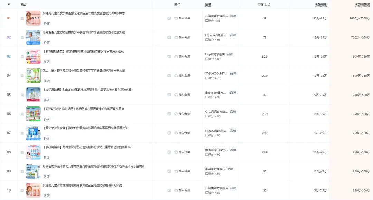Click the VS compare icon for rank 04
This screenshot has width=373, height=200.
click(x=169, y=76)
